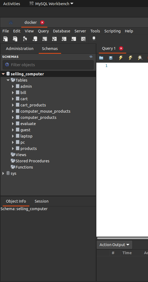Execute query with the lightning bolt icon
This screenshot has height=282, width=148.
click(x=121, y=58)
